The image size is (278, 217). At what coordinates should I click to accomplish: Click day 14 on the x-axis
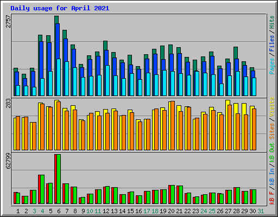click(x=122, y=211)
